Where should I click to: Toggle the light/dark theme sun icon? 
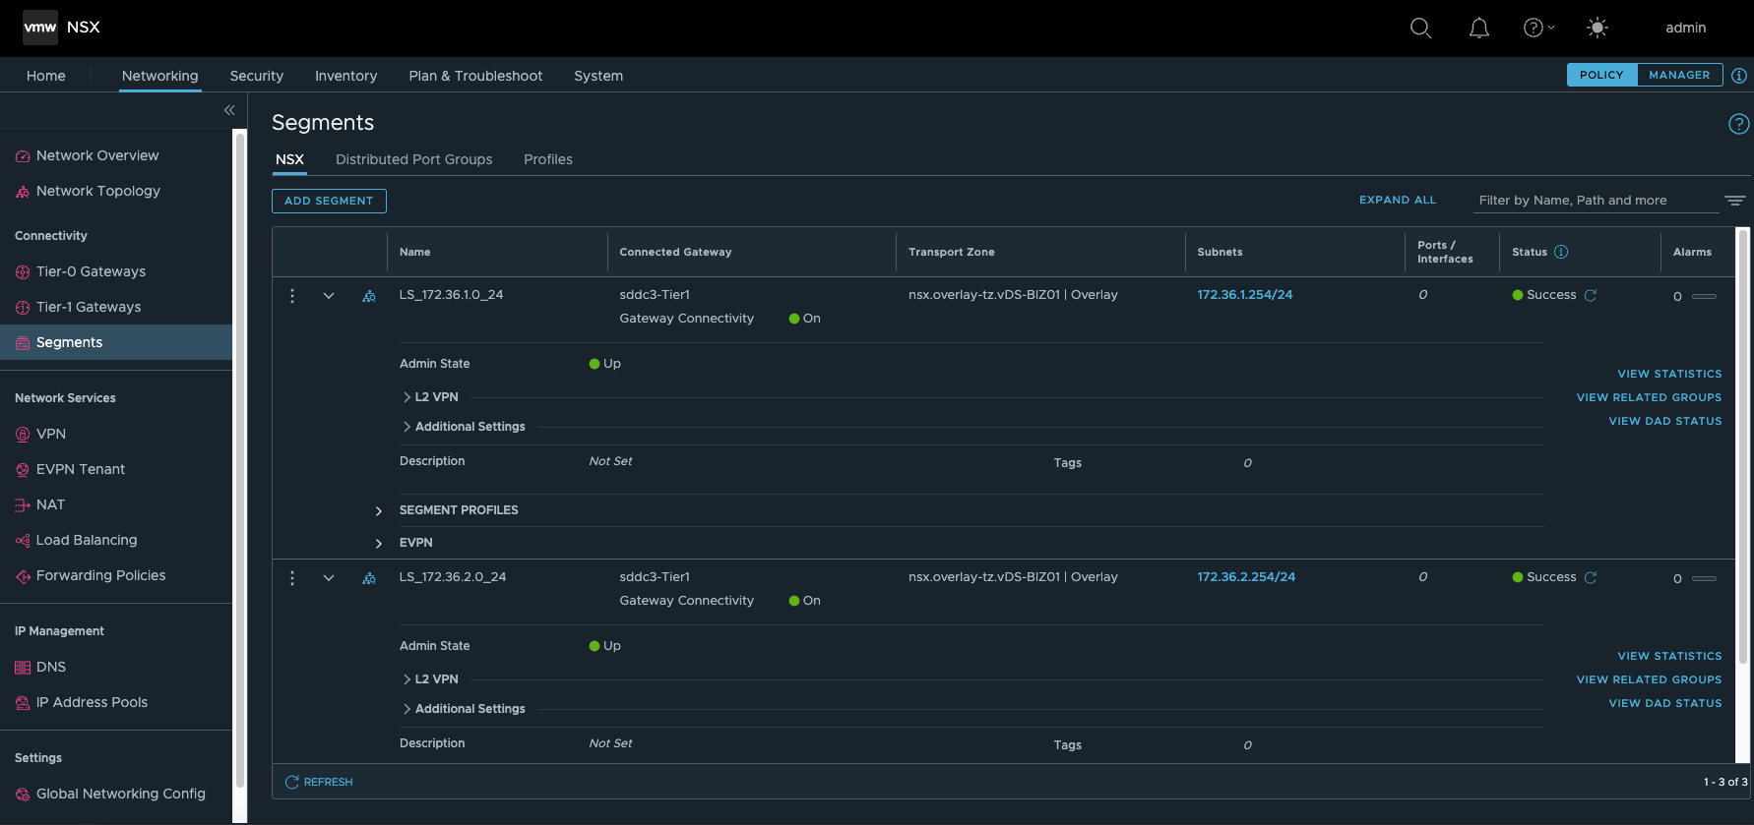(x=1597, y=28)
